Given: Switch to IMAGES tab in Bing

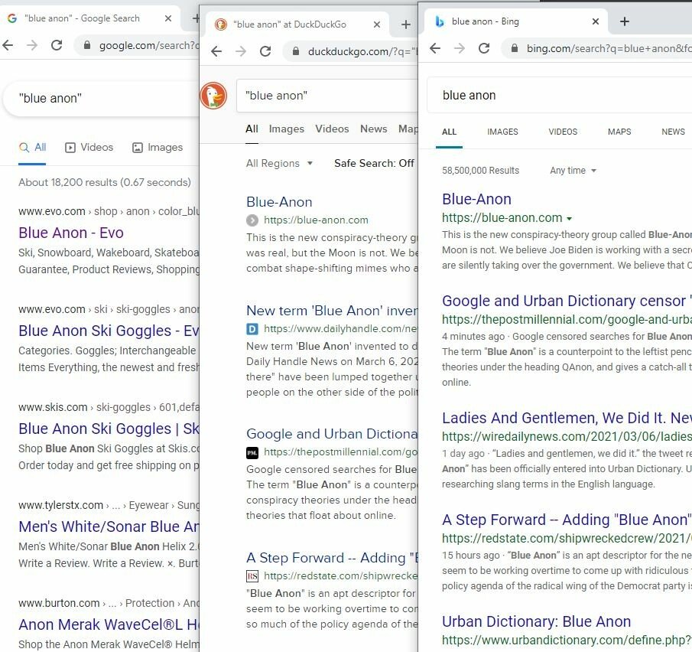Looking at the screenshot, I should [502, 132].
